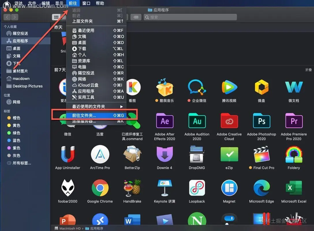Image resolution: width=314 pixels, height=231 pixels.
Task: Open the ArcTime Pro application icon
Action: [x=100, y=154]
